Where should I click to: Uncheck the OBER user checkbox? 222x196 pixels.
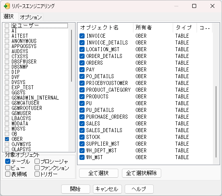(7, 139)
